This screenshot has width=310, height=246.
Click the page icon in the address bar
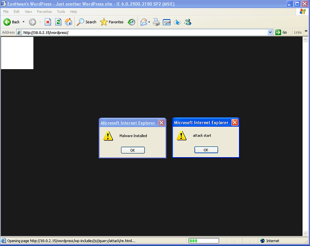pos(19,33)
